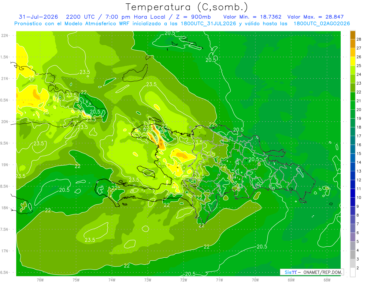Click the "19N" latitude axis label
This screenshot has width=367, height=284.
click(4, 165)
